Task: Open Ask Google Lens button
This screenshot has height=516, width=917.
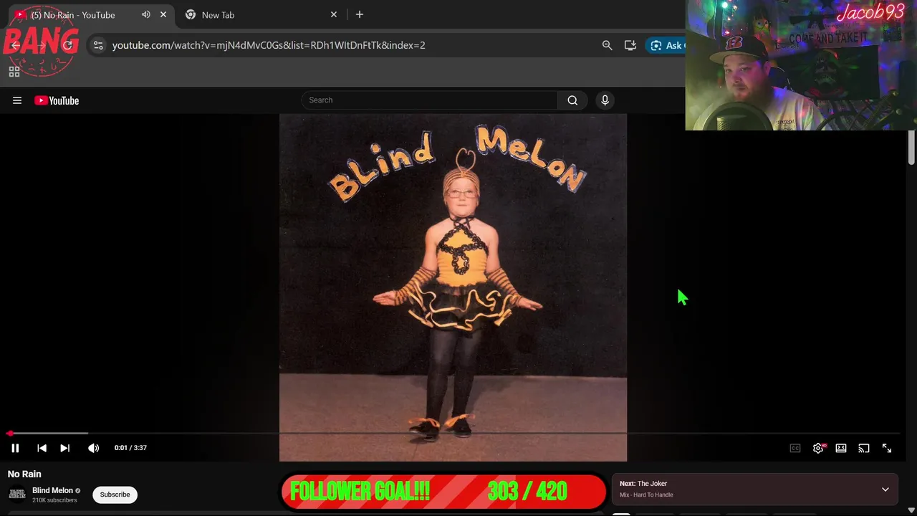Action: (x=666, y=45)
